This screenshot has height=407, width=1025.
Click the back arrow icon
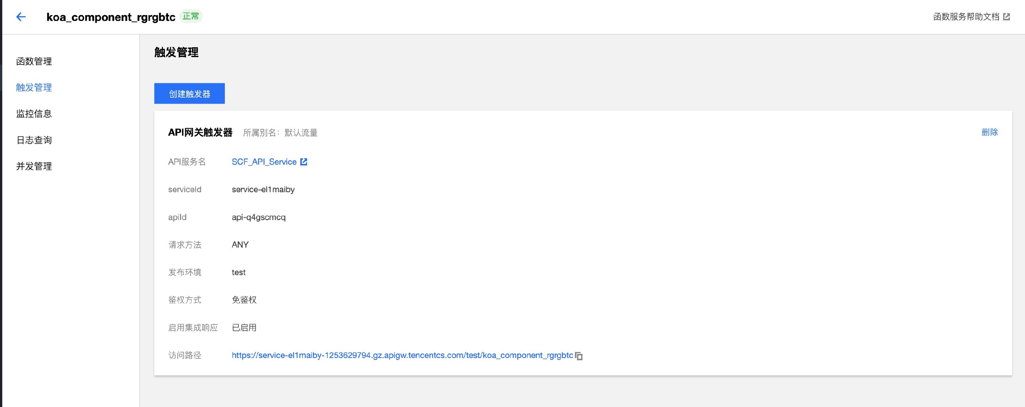[21, 17]
